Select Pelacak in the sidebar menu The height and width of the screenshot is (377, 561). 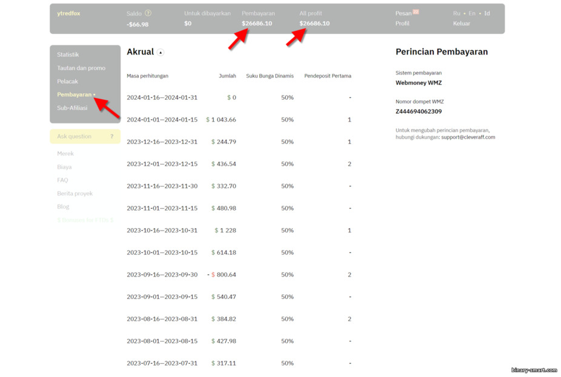pyautogui.click(x=68, y=82)
